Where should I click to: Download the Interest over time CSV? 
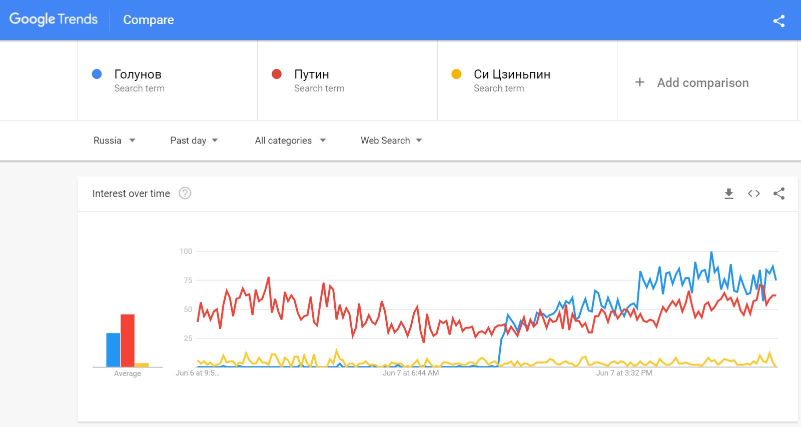pyautogui.click(x=729, y=193)
